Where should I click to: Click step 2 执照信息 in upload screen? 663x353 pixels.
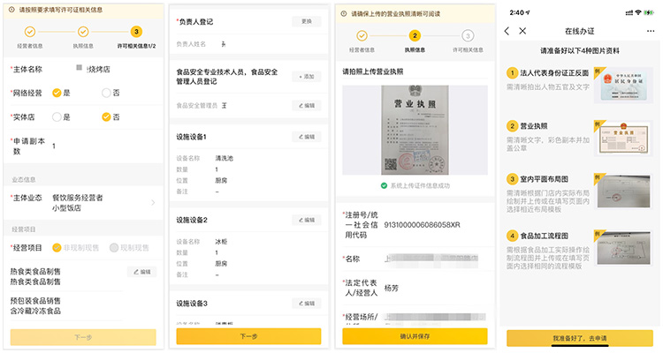415,36
